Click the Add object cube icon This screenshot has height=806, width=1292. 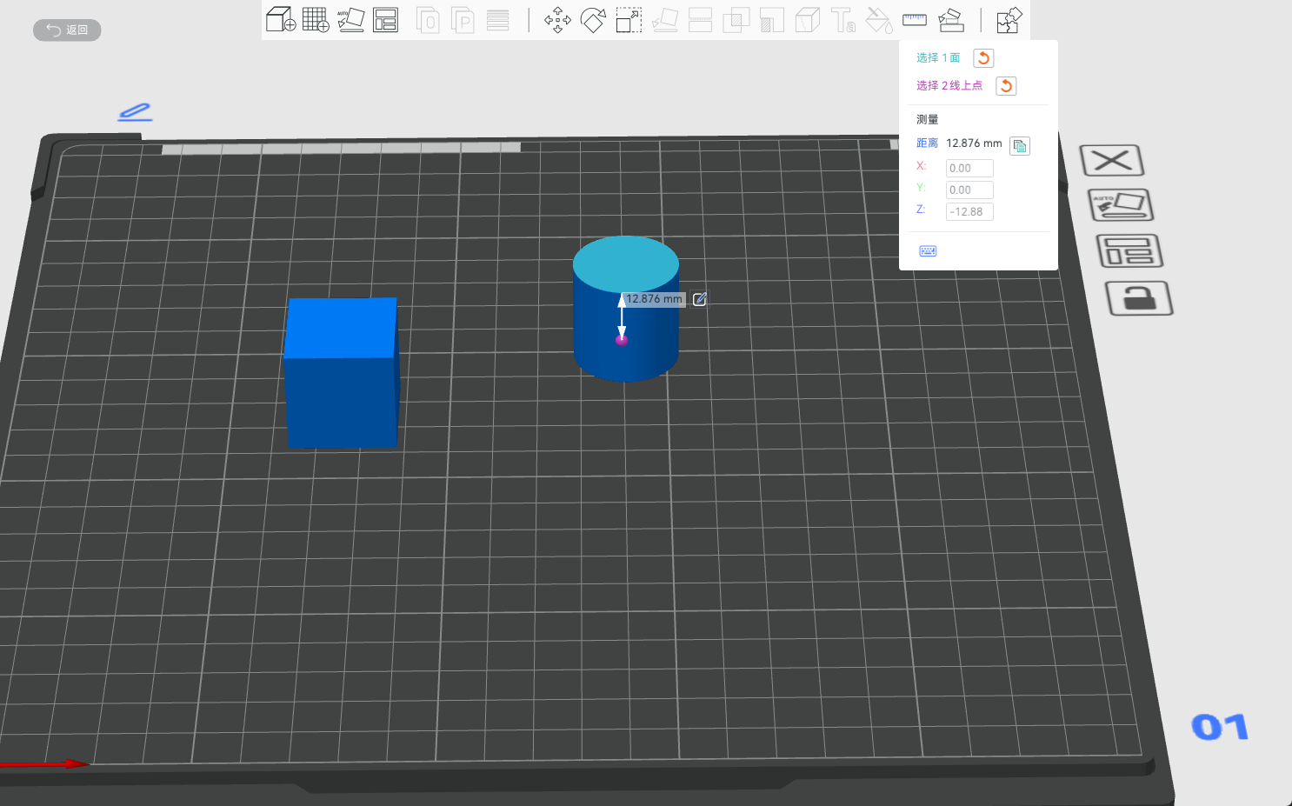pyautogui.click(x=280, y=20)
